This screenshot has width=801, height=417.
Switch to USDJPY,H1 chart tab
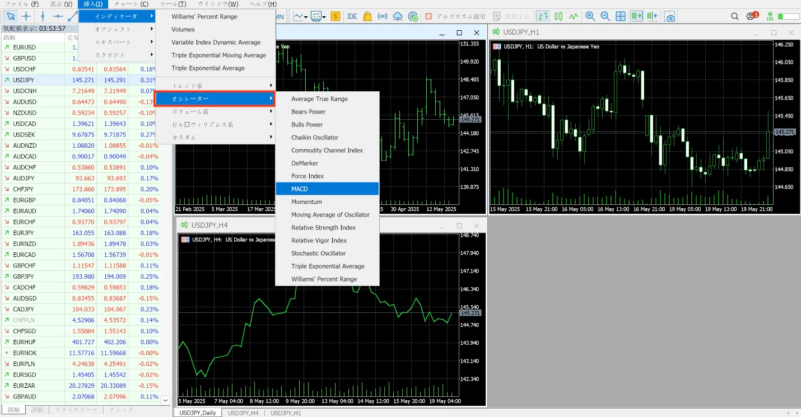point(286,413)
